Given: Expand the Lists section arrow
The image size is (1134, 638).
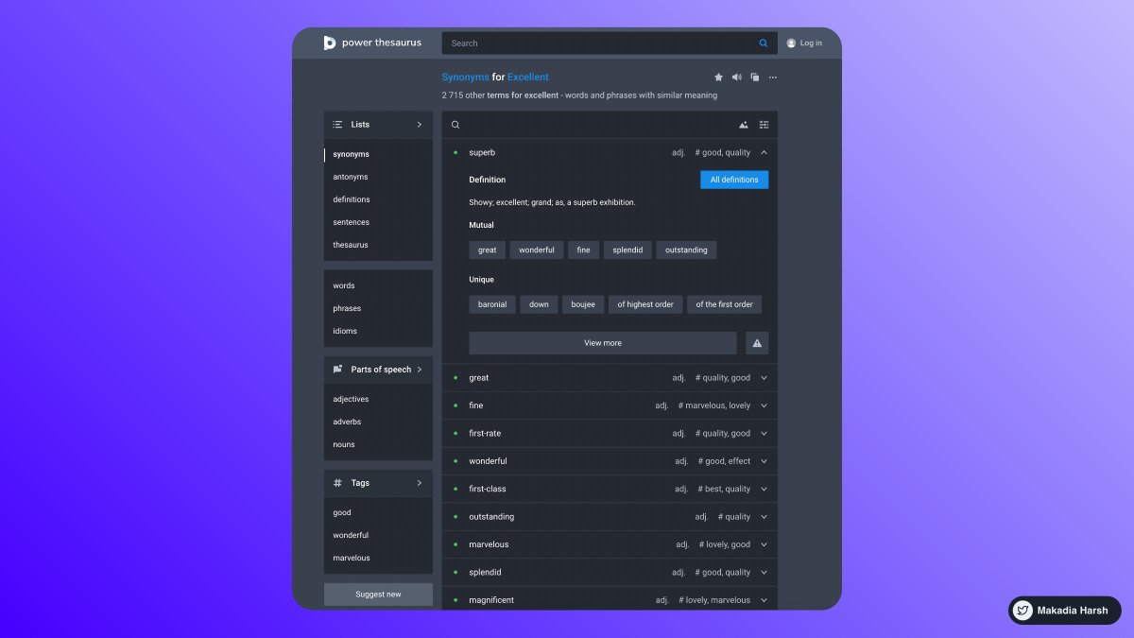Looking at the screenshot, I should pos(420,125).
